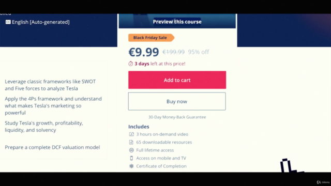Click the downloadable resources document icon
Screen dimensions: 331x186
pos(131,142)
